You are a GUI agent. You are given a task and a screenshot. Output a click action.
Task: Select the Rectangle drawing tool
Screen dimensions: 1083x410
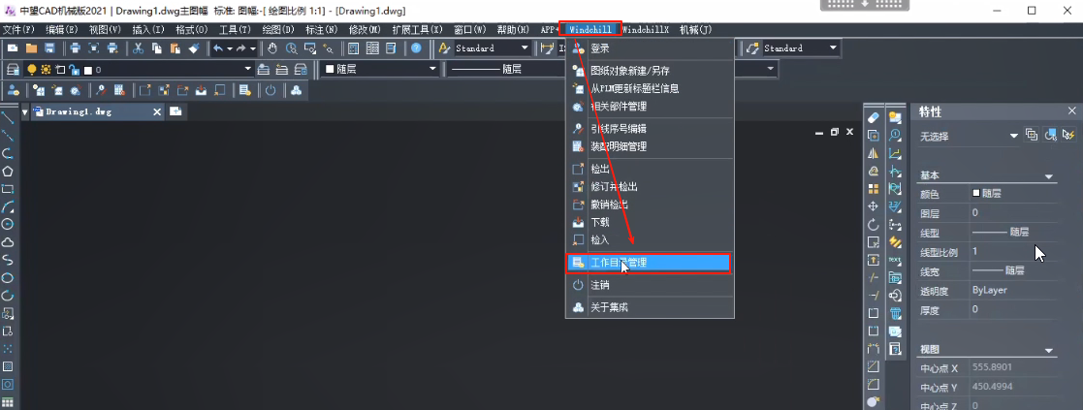tap(8, 189)
